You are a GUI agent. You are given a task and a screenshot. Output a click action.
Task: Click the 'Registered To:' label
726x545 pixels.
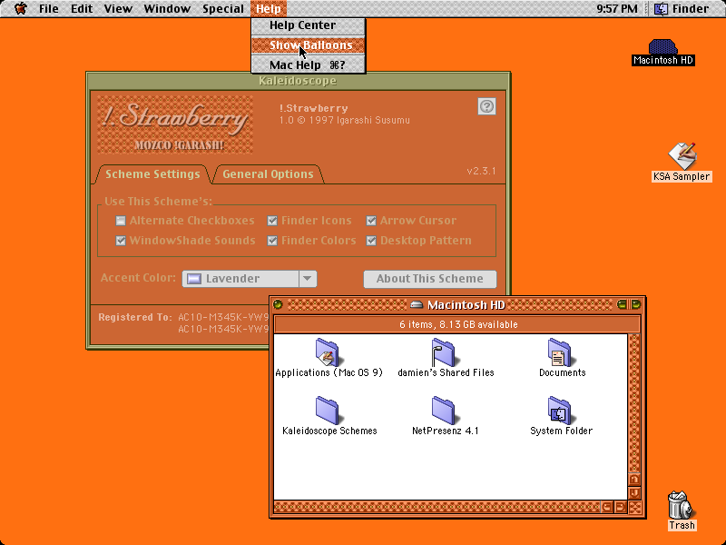tap(134, 317)
